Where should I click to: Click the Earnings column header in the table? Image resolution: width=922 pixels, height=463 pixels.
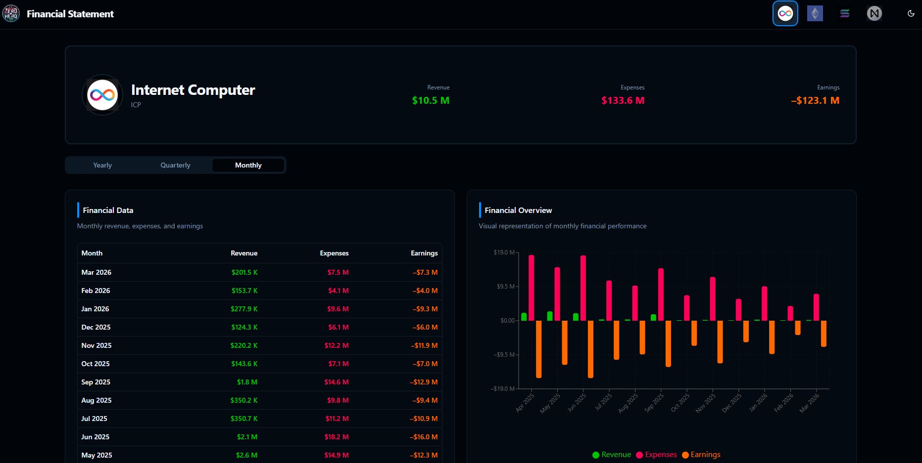[424, 253]
